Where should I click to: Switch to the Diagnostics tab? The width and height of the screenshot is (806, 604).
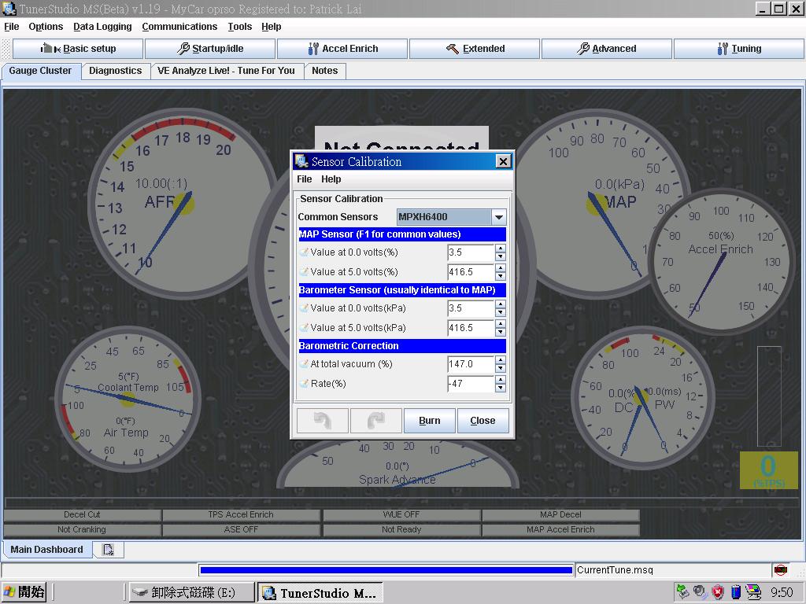115,71
